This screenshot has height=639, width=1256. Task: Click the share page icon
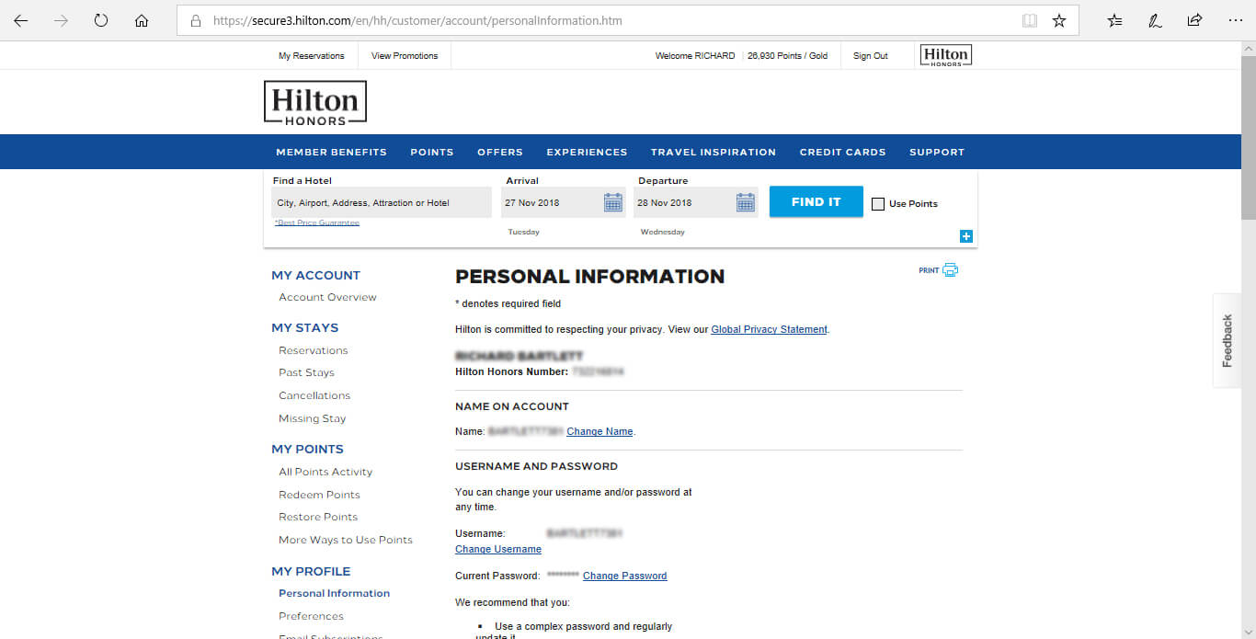click(x=1194, y=20)
